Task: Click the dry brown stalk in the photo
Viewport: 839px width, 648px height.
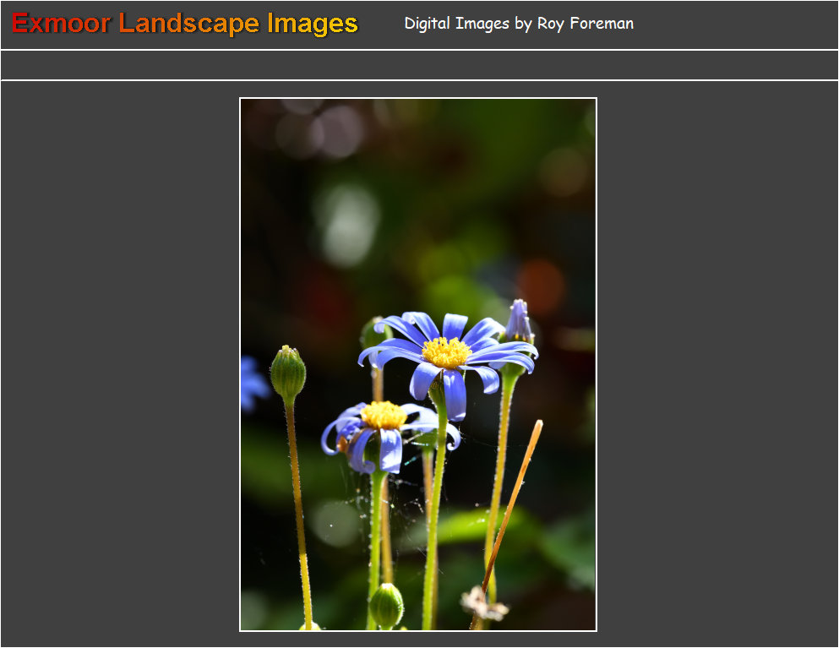Action: point(512,505)
